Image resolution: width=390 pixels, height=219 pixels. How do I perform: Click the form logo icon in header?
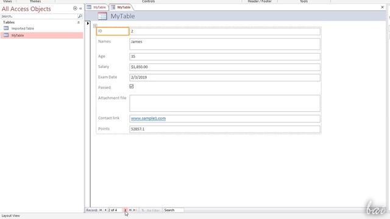point(102,16)
